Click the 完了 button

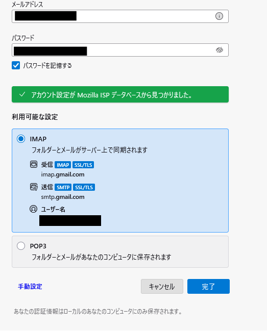(x=208, y=287)
